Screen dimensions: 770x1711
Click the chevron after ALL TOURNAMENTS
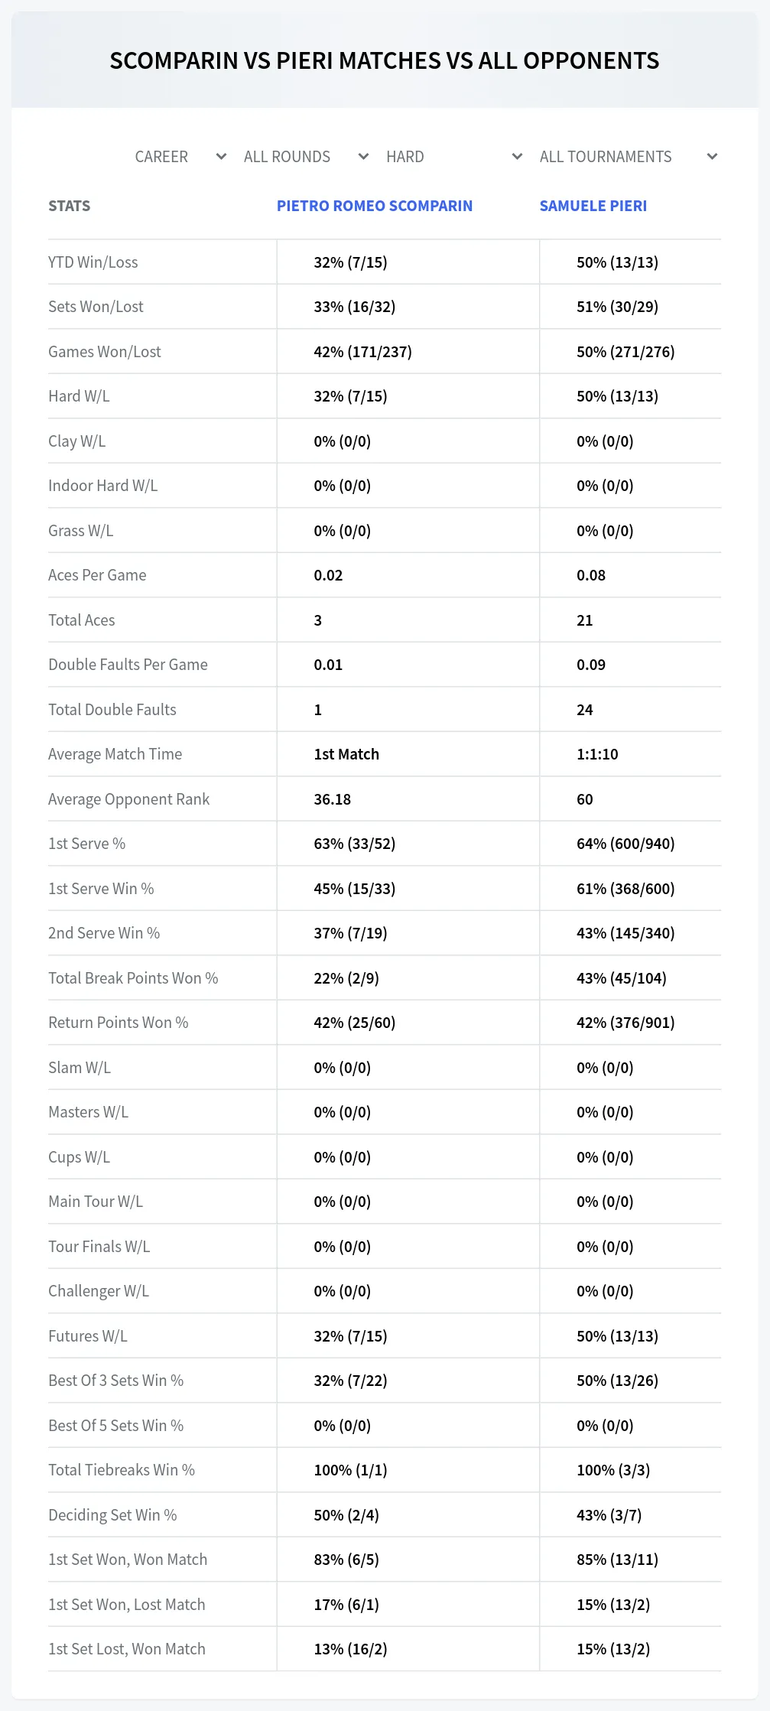[x=712, y=157]
